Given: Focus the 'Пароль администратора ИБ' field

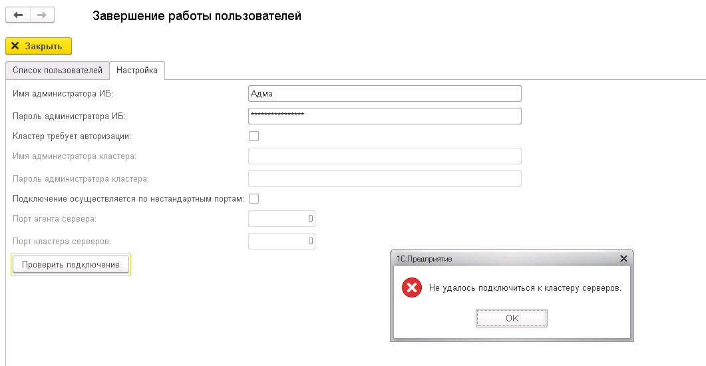Looking at the screenshot, I should (385, 116).
